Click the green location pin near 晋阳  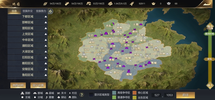tap(112, 24)
